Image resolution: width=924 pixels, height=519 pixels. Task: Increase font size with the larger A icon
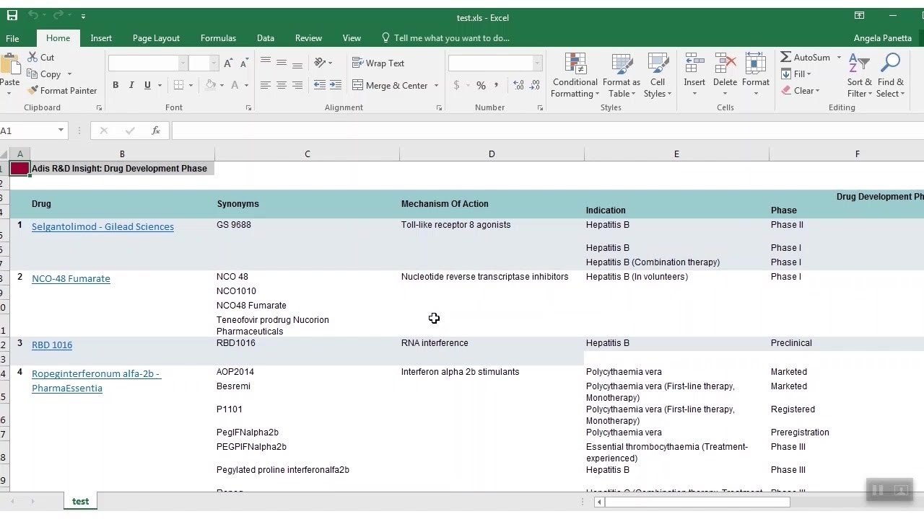pyautogui.click(x=228, y=63)
